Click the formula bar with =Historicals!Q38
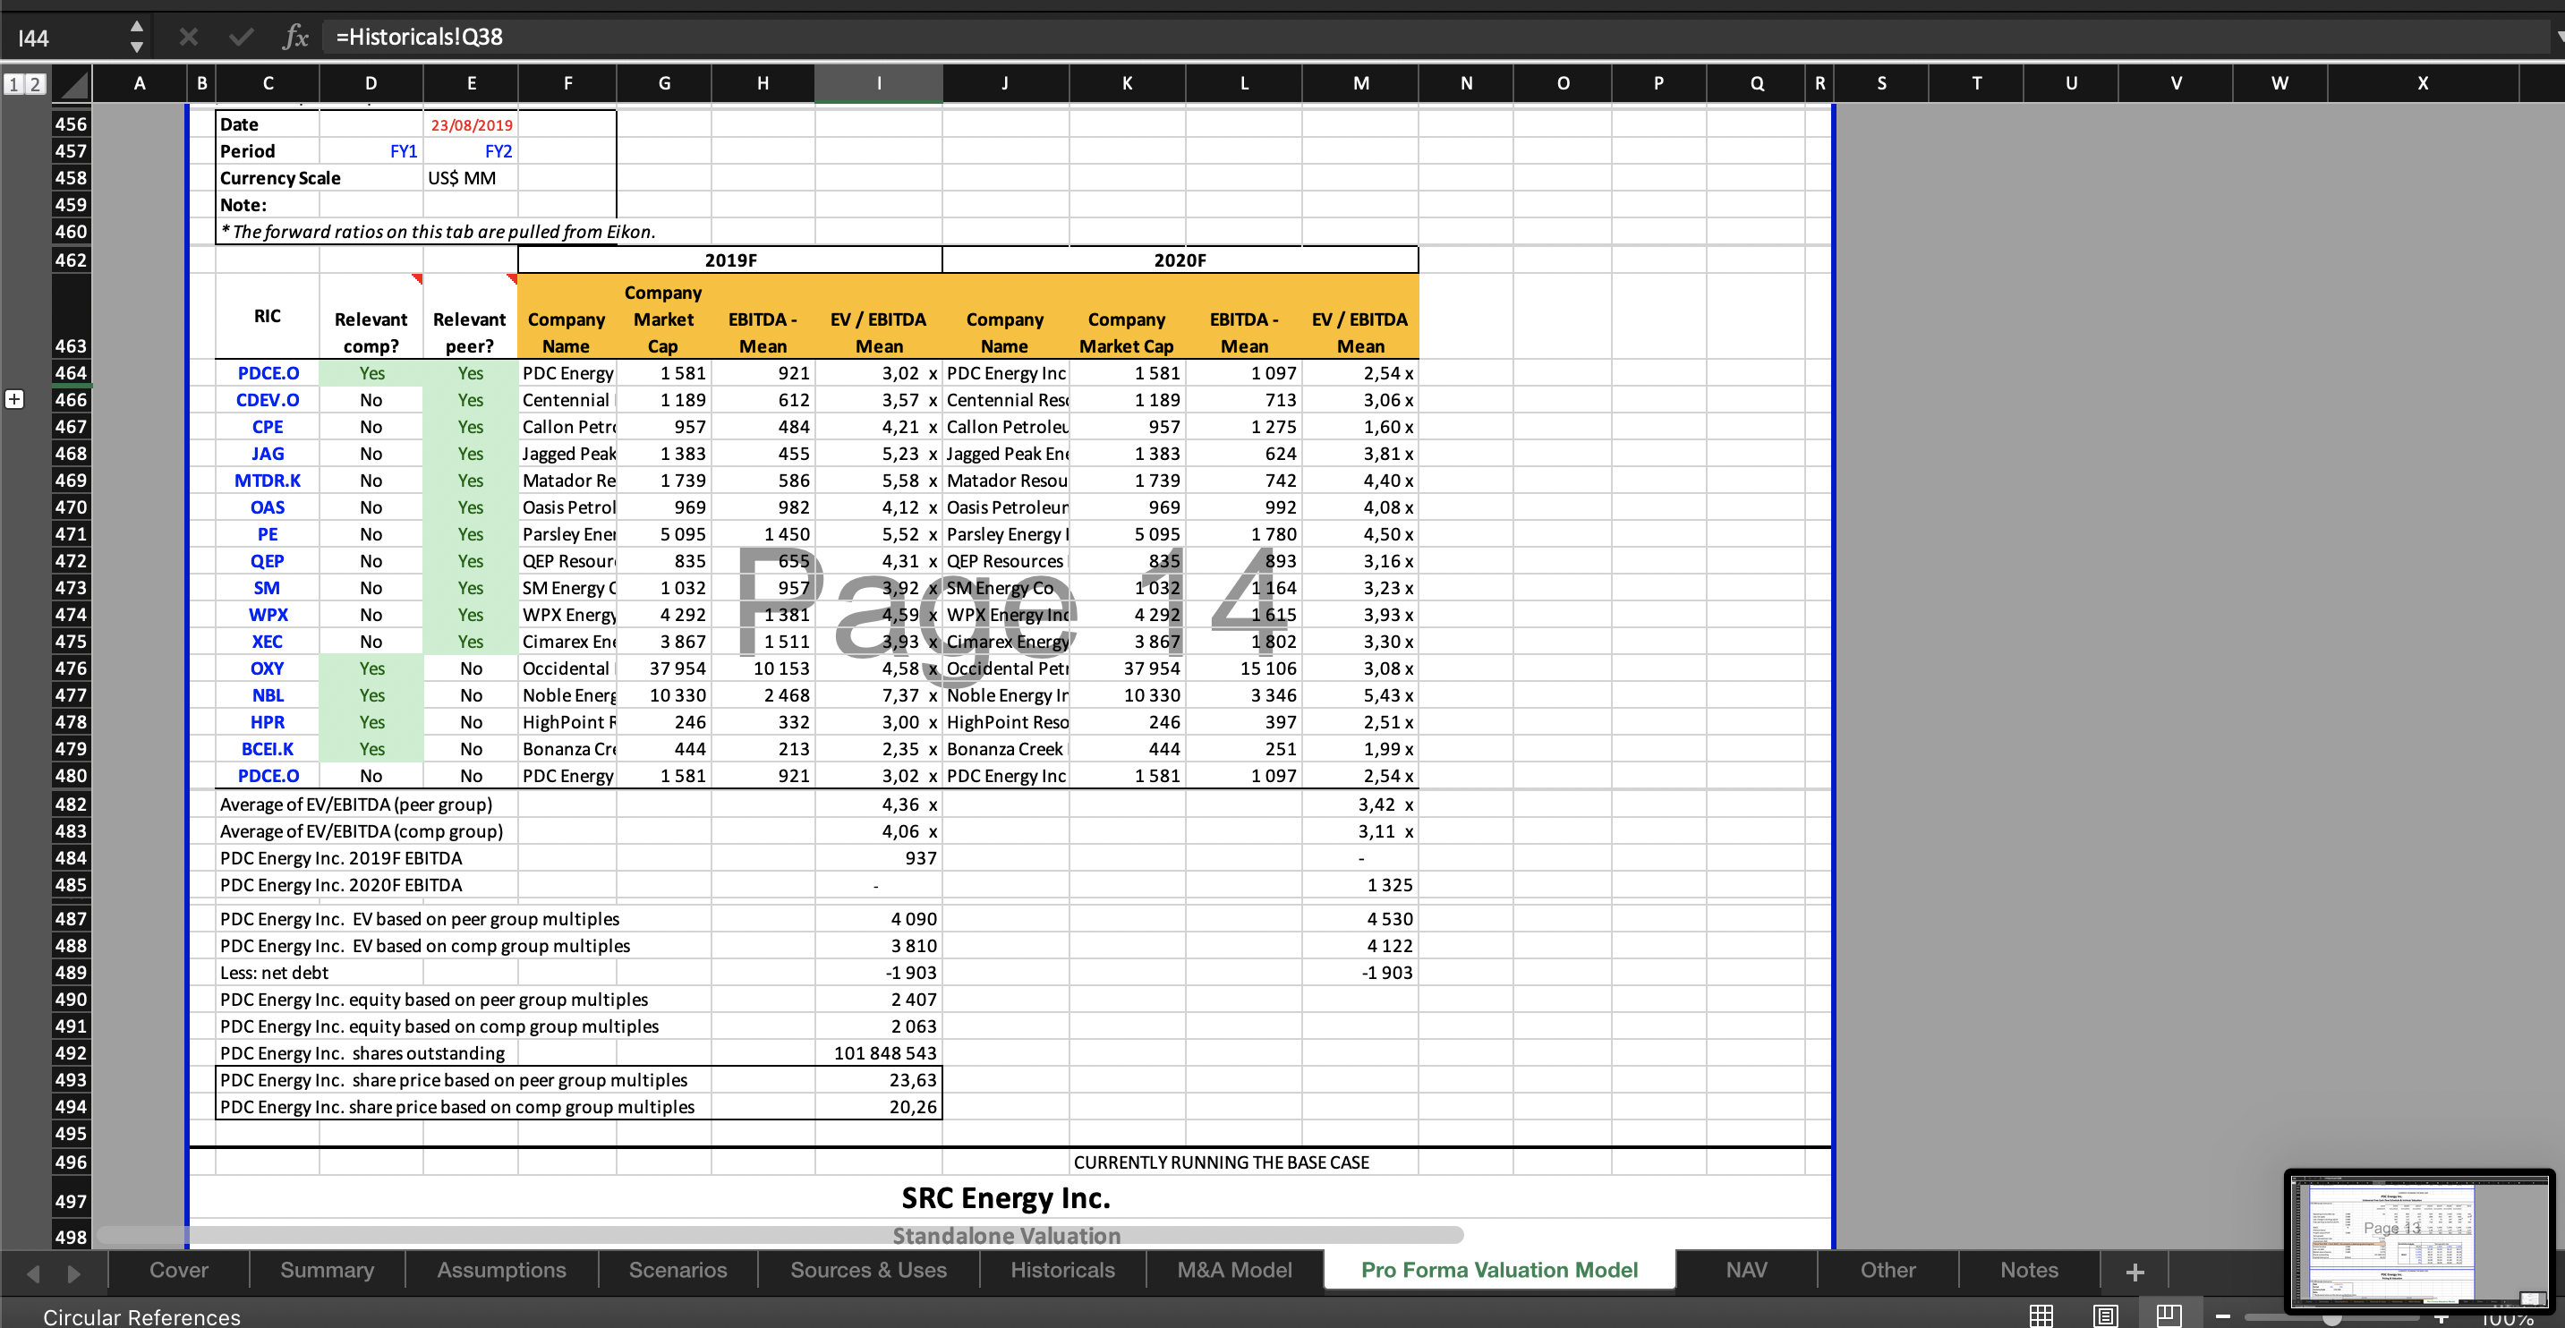 [x=1434, y=37]
